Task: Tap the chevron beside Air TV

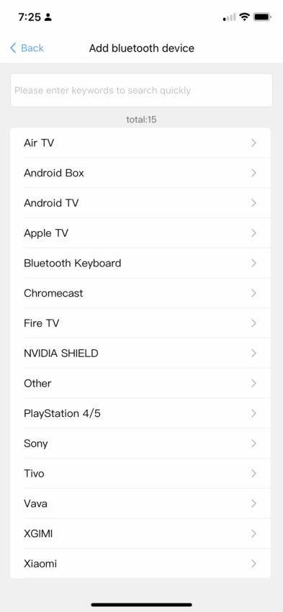Action: (253, 143)
